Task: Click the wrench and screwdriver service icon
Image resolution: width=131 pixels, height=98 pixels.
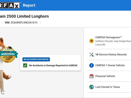Action: 92,55
